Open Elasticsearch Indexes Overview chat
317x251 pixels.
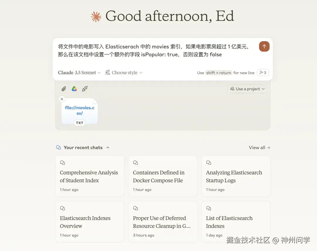[90, 222]
